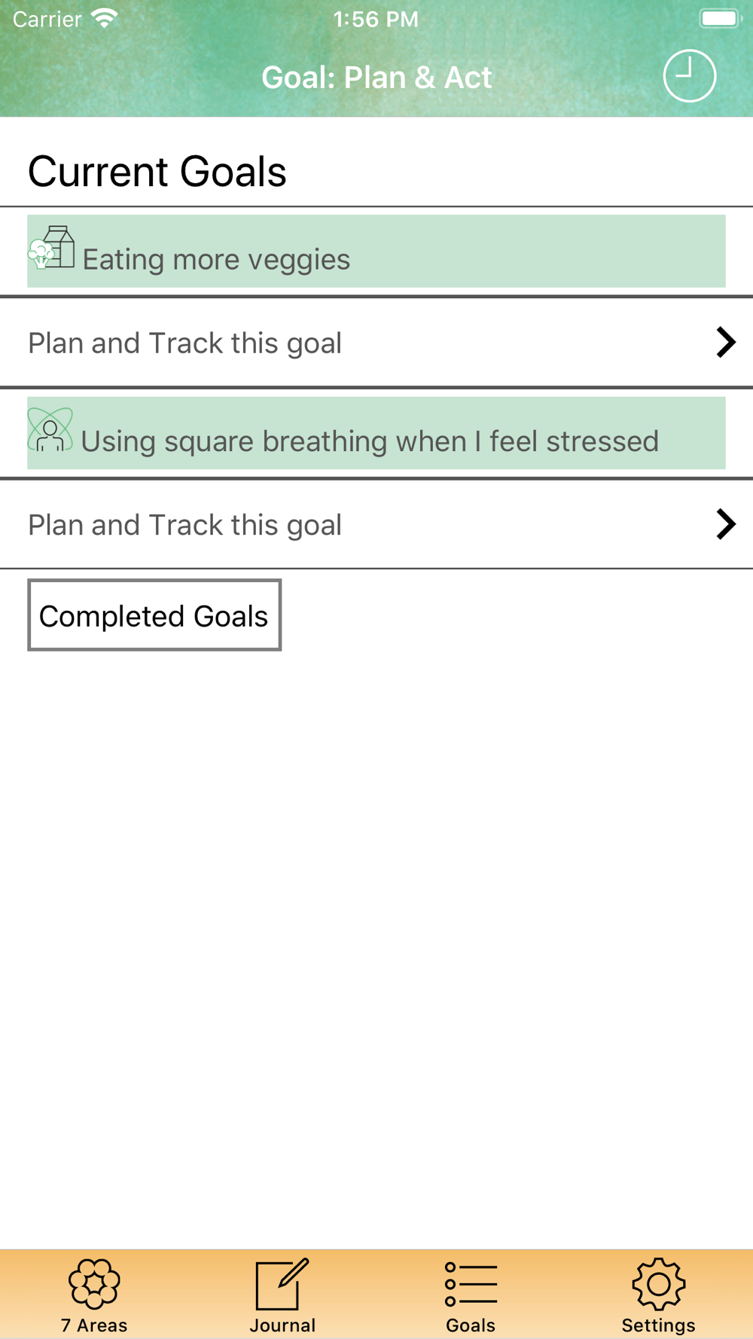
Task: Open the Completed Goals button
Action: point(154,615)
